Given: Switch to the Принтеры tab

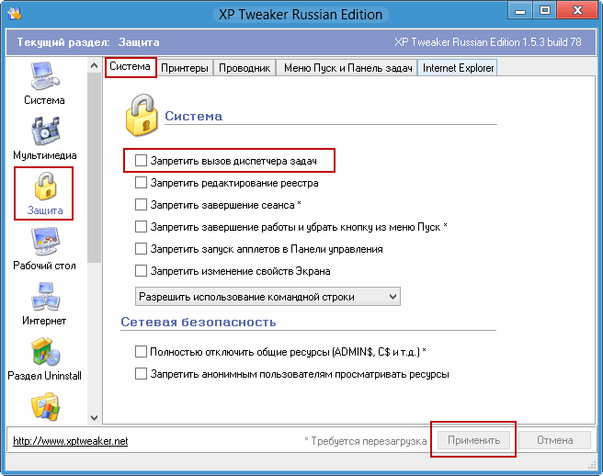Looking at the screenshot, I should click(x=186, y=68).
